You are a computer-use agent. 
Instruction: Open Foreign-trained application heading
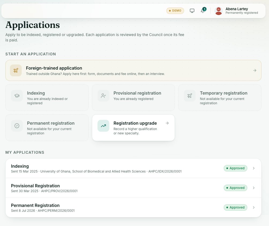[x=54, y=68]
